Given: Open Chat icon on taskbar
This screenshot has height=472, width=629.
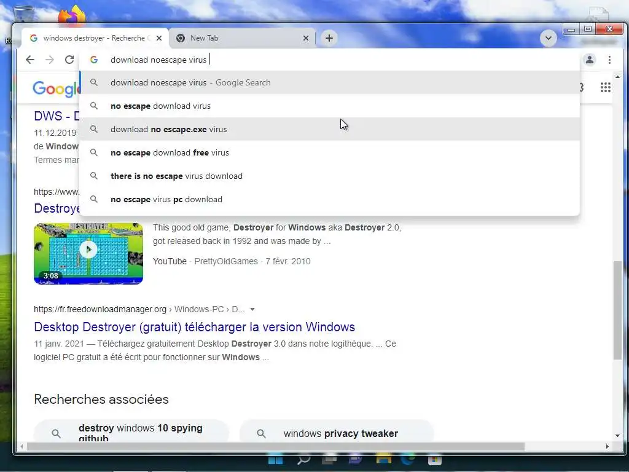Looking at the screenshot, I should [355, 460].
